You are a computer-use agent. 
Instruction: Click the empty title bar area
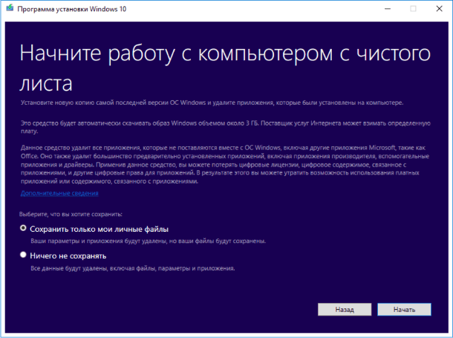(x=260, y=9)
